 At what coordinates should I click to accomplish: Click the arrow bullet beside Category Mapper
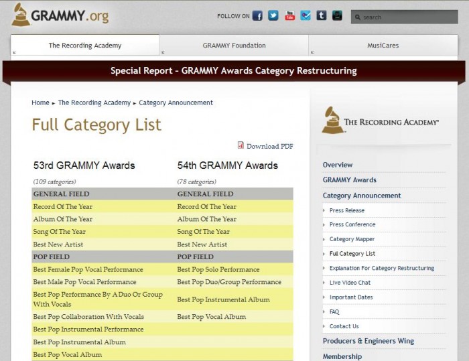[324, 239]
